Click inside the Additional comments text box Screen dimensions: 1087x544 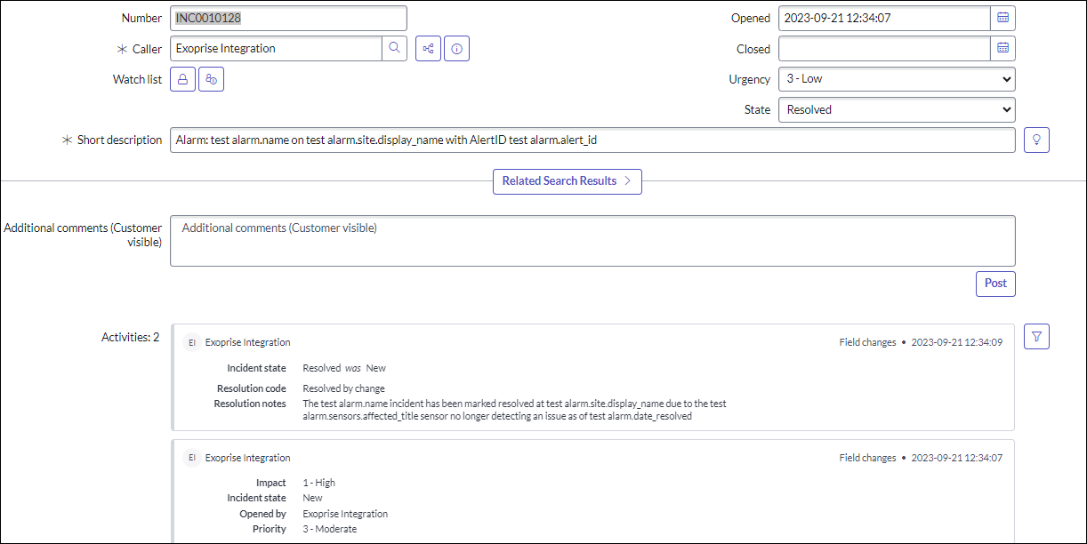(592, 240)
